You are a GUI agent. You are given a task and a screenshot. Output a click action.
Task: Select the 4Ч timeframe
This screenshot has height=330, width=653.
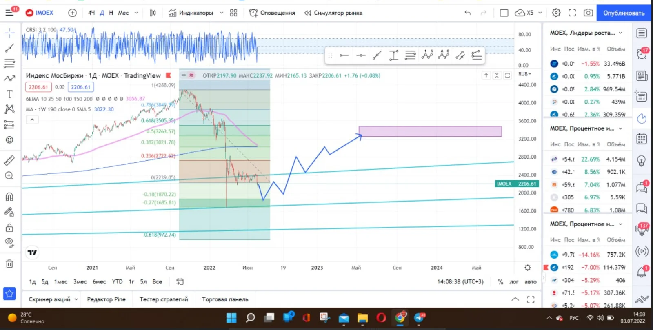(x=91, y=13)
